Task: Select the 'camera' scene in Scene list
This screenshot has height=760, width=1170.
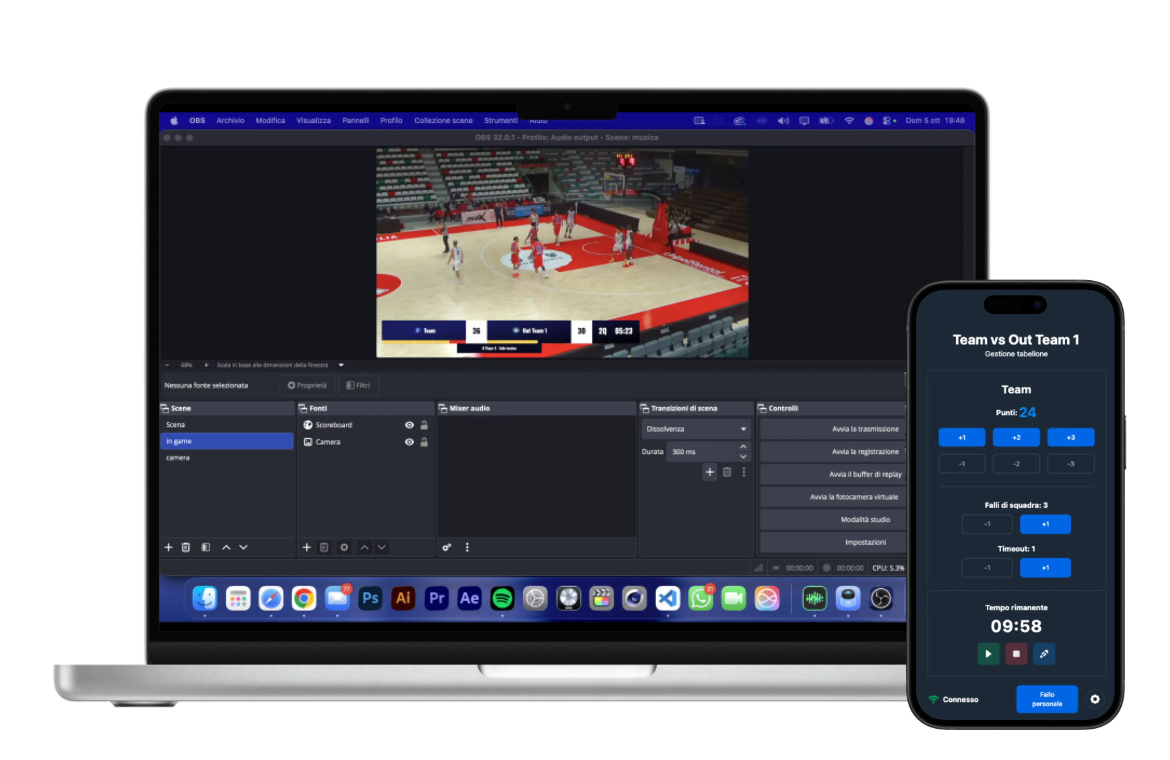Action: [227, 457]
